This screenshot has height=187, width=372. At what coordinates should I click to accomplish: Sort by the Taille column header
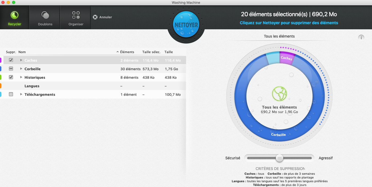click(x=169, y=52)
